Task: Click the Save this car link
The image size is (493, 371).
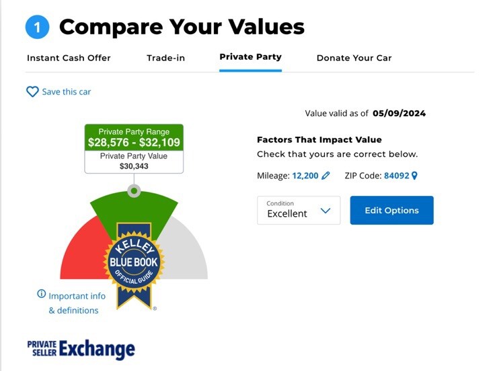Action: (66, 92)
